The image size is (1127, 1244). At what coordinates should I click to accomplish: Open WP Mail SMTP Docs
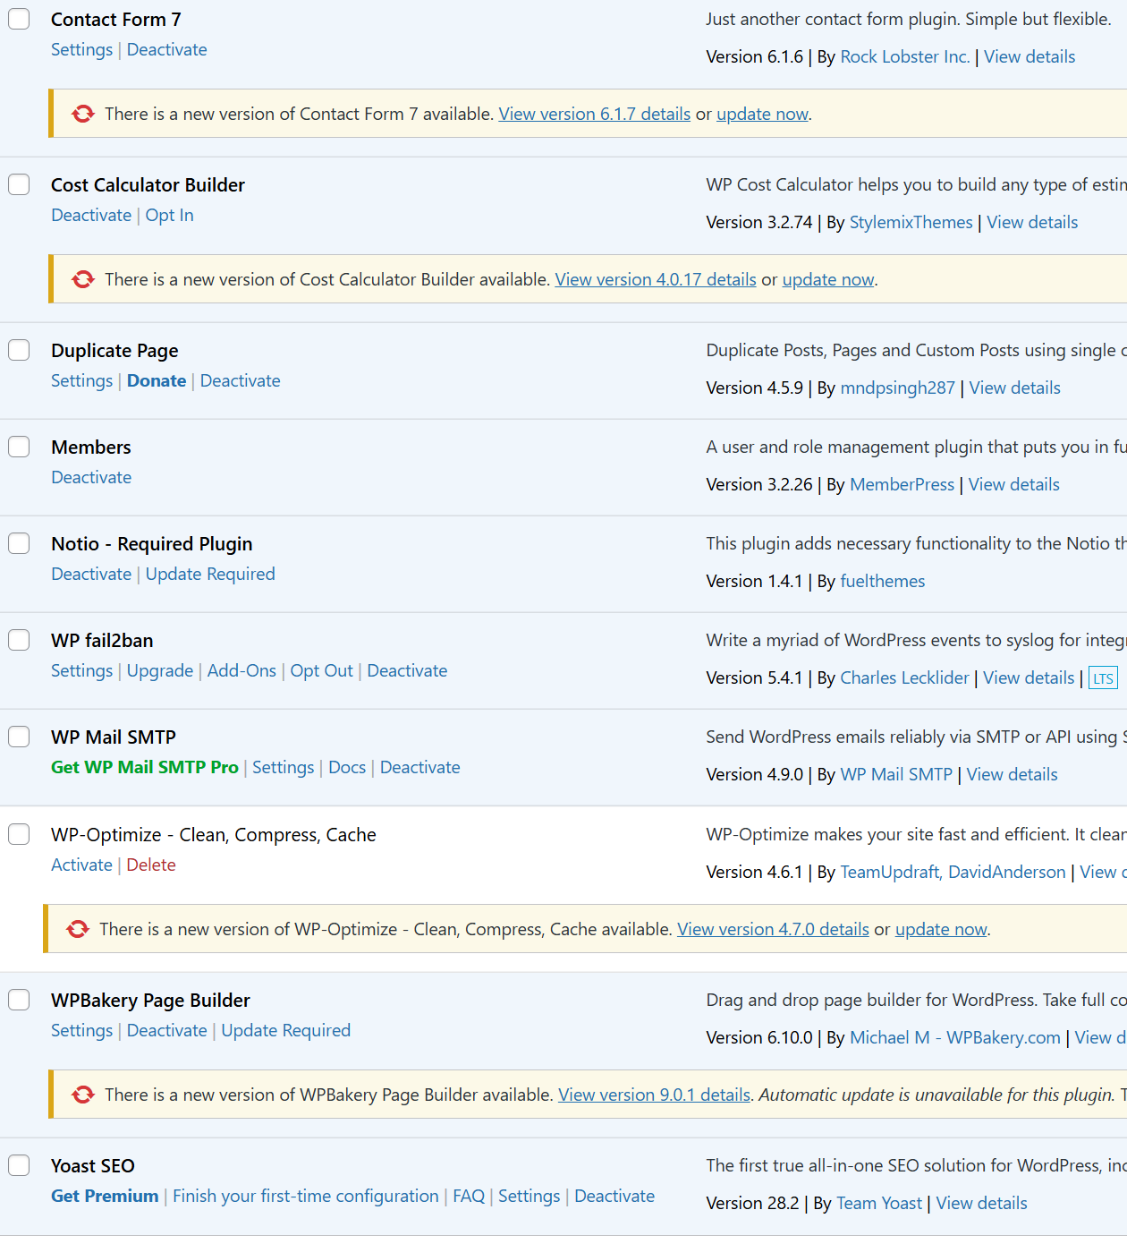(x=347, y=767)
